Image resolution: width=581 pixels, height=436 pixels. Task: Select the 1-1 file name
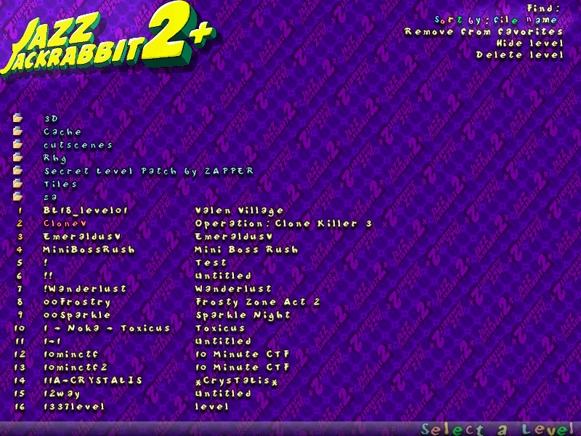[x=52, y=341]
